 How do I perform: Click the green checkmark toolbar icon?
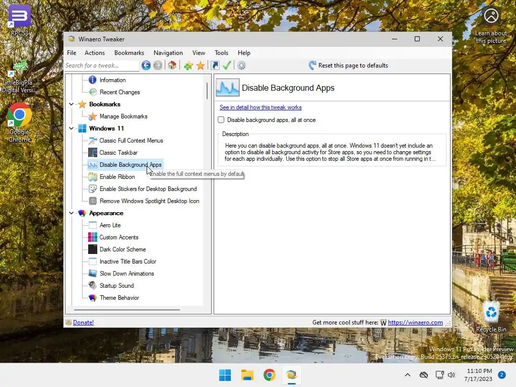(227, 65)
